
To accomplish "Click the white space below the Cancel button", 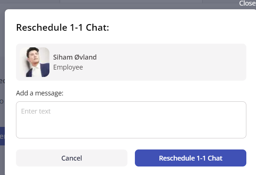I will click(x=72, y=171).
